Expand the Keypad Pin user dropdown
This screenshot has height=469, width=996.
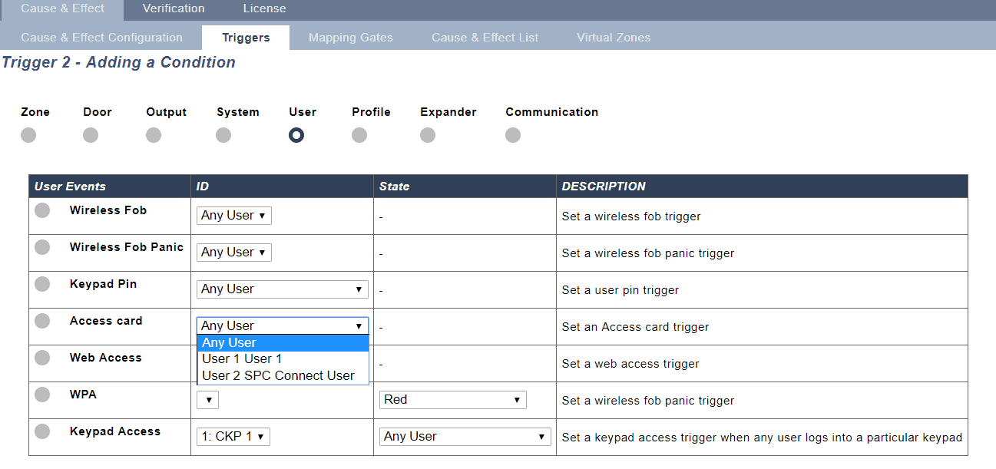(282, 289)
